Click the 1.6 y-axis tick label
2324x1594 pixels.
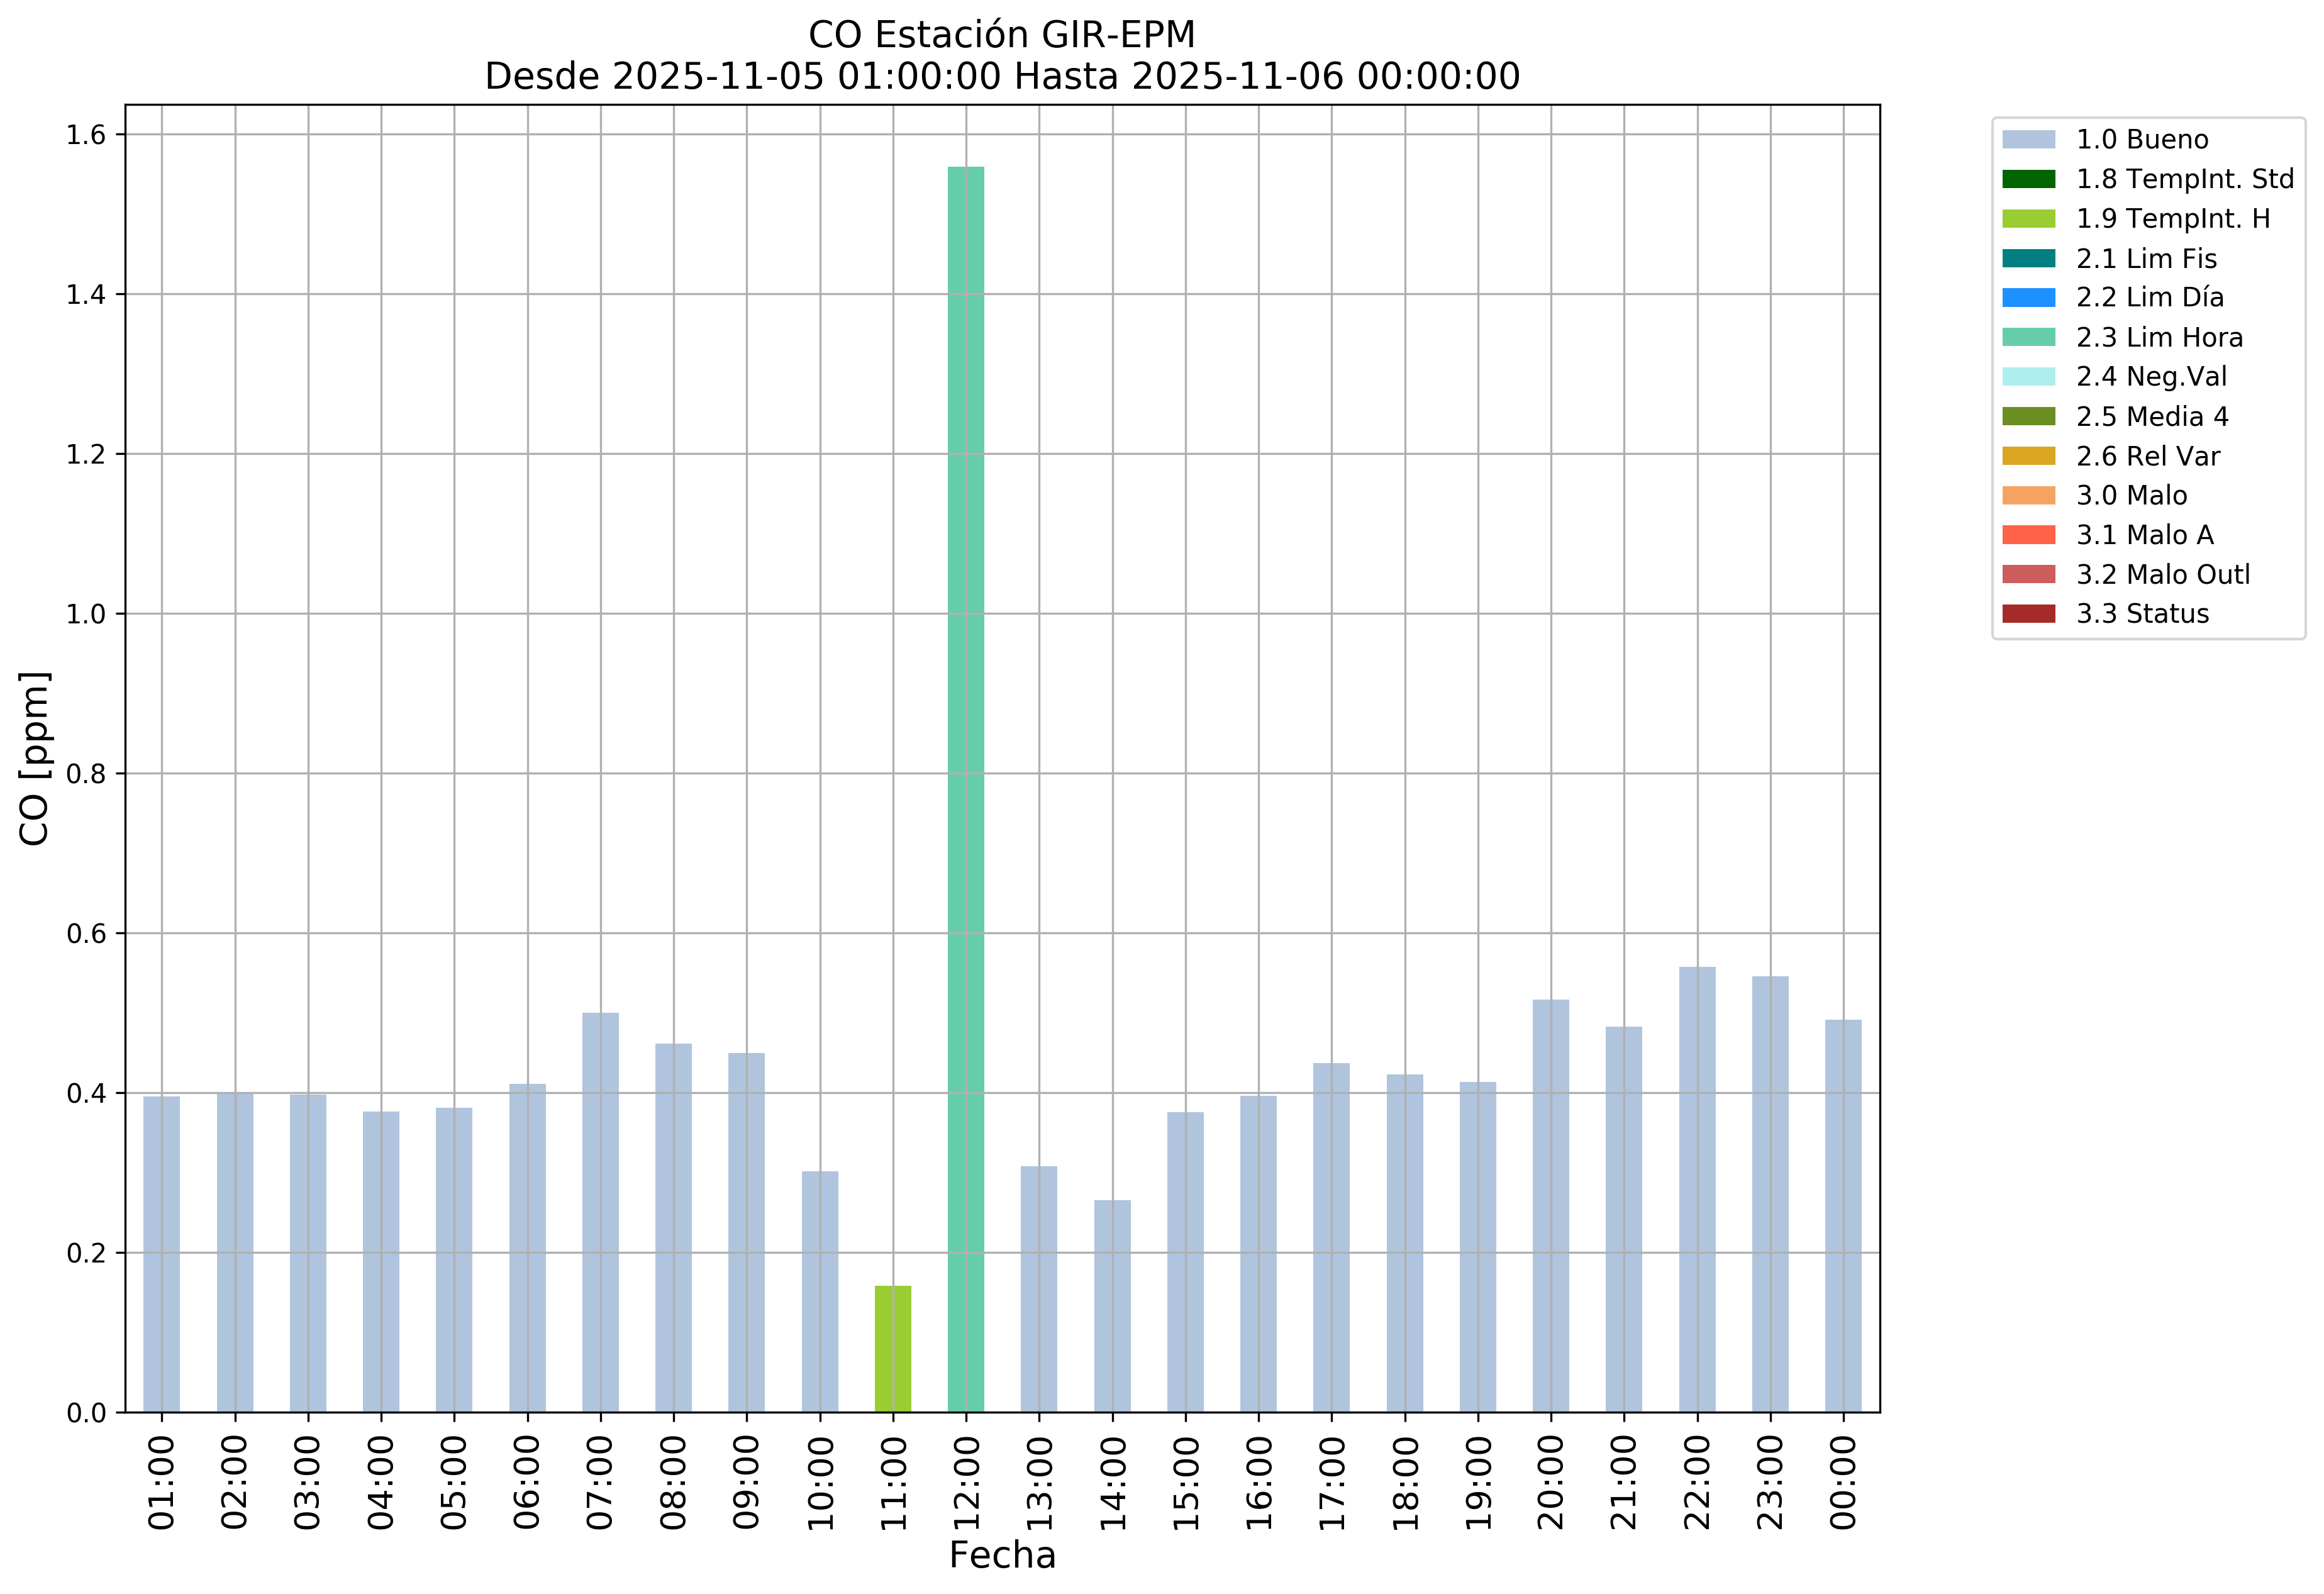click(x=86, y=135)
